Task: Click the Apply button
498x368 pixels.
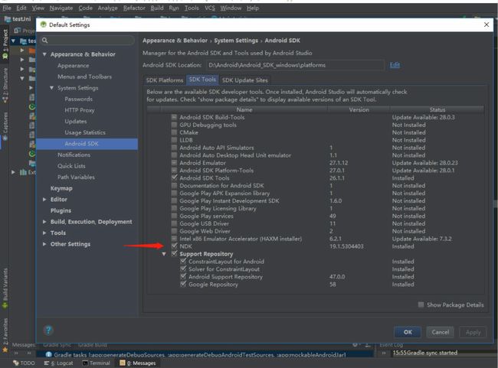Action: 473,332
